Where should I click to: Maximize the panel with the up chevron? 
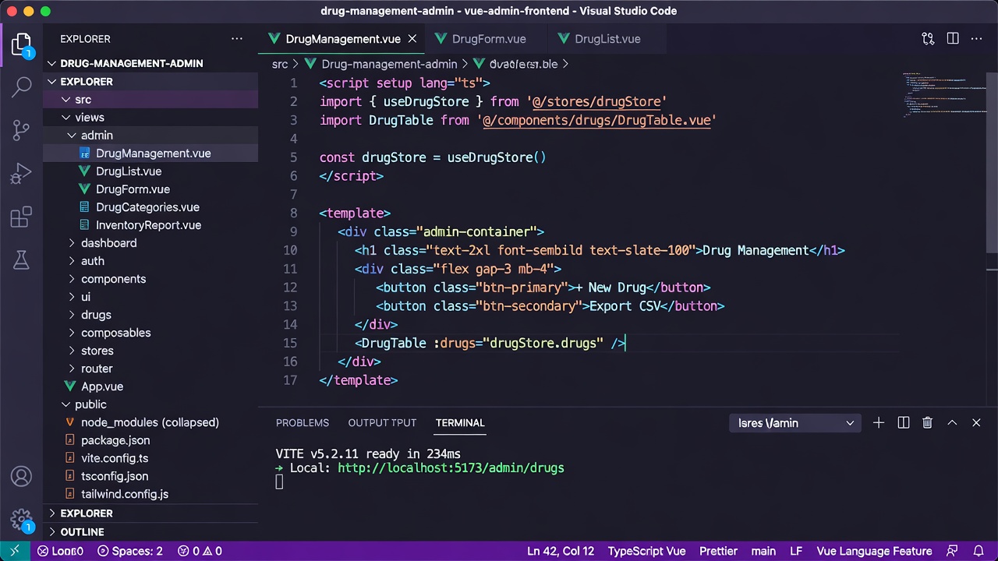pyautogui.click(x=952, y=422)
